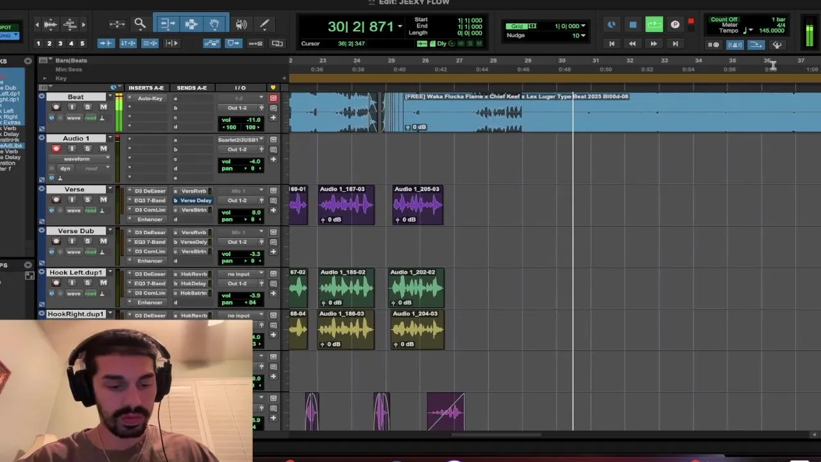821x462 pixels.
Task: Click the horizontal audio zoom waveform icon
Action: tap(50, 24)
